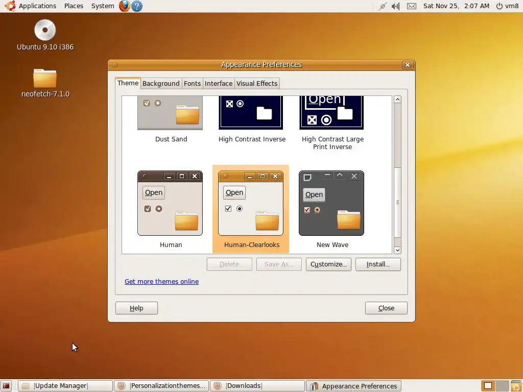Screen dimensions: 523x392
Task: Switch to the Interface tab
Action: coord(219,83)
